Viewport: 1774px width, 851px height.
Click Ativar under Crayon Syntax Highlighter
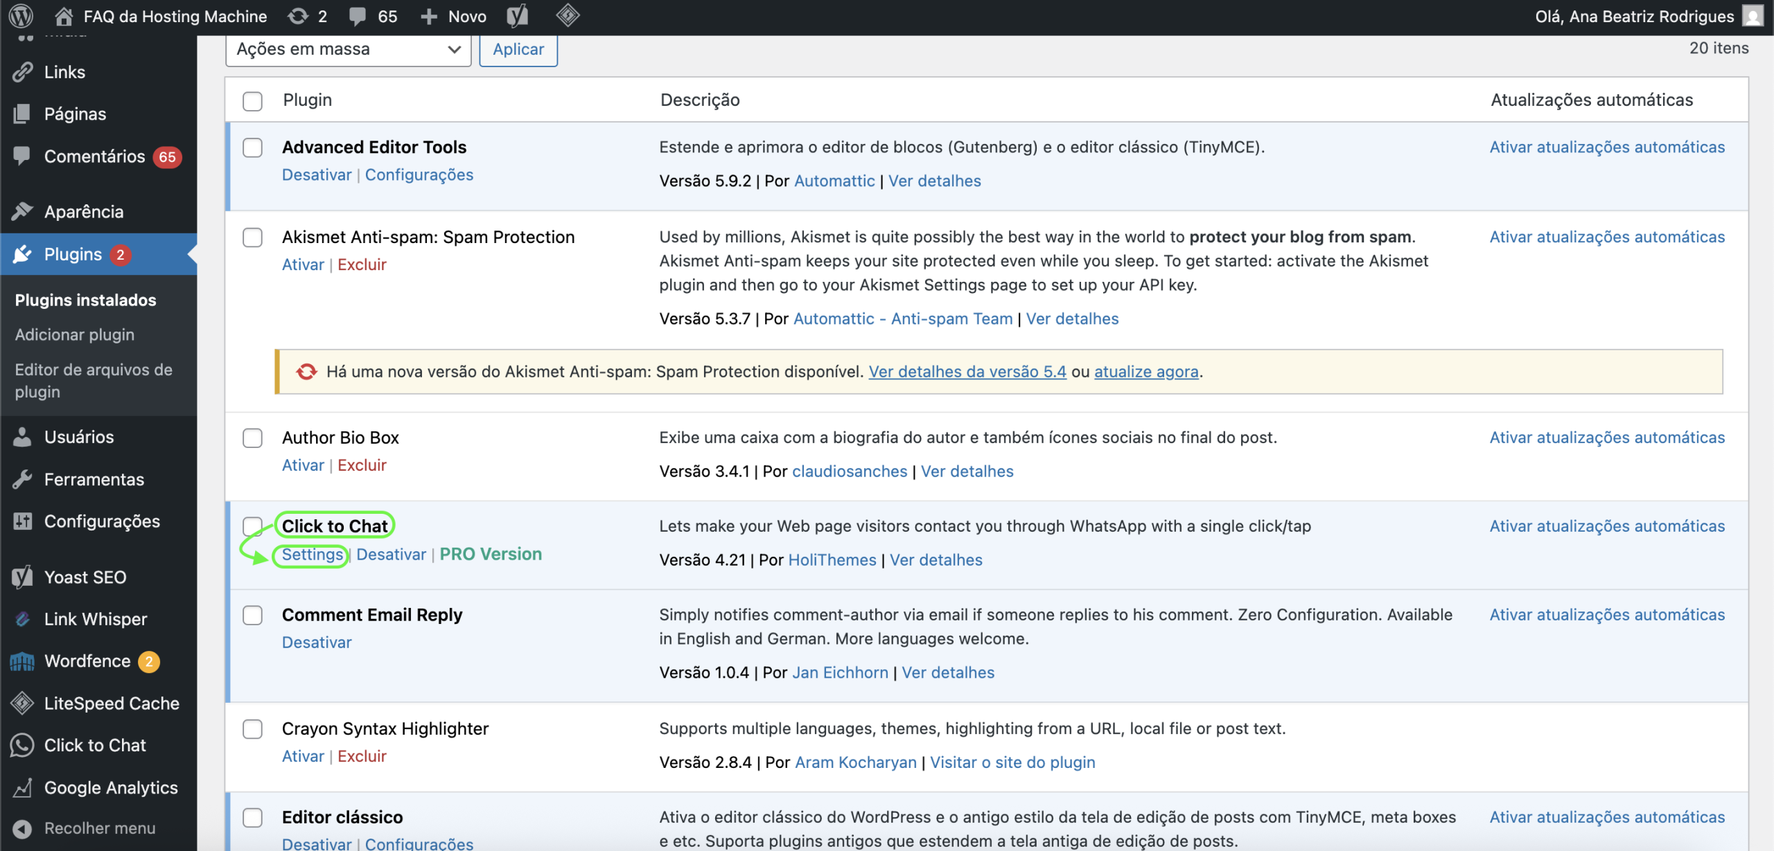click(303, 756)
